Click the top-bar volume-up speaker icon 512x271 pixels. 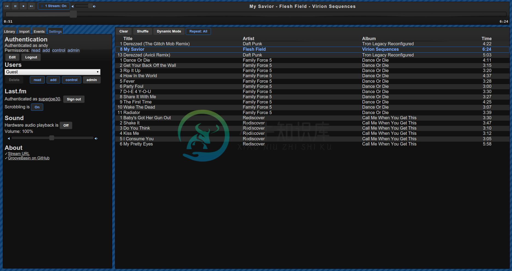[x=94, y=6]
